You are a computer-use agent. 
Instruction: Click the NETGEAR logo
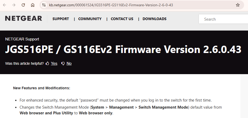click(x=24, y=18)
